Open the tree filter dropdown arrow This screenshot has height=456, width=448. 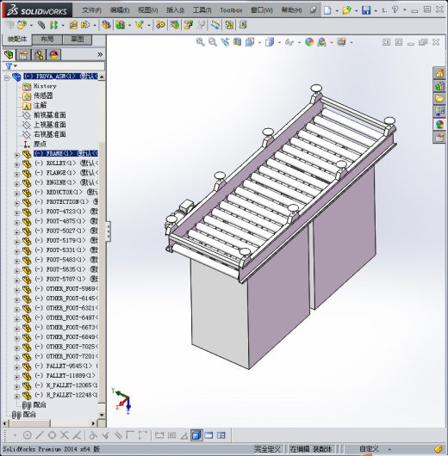pyautogui.click(x=16, y=66)
